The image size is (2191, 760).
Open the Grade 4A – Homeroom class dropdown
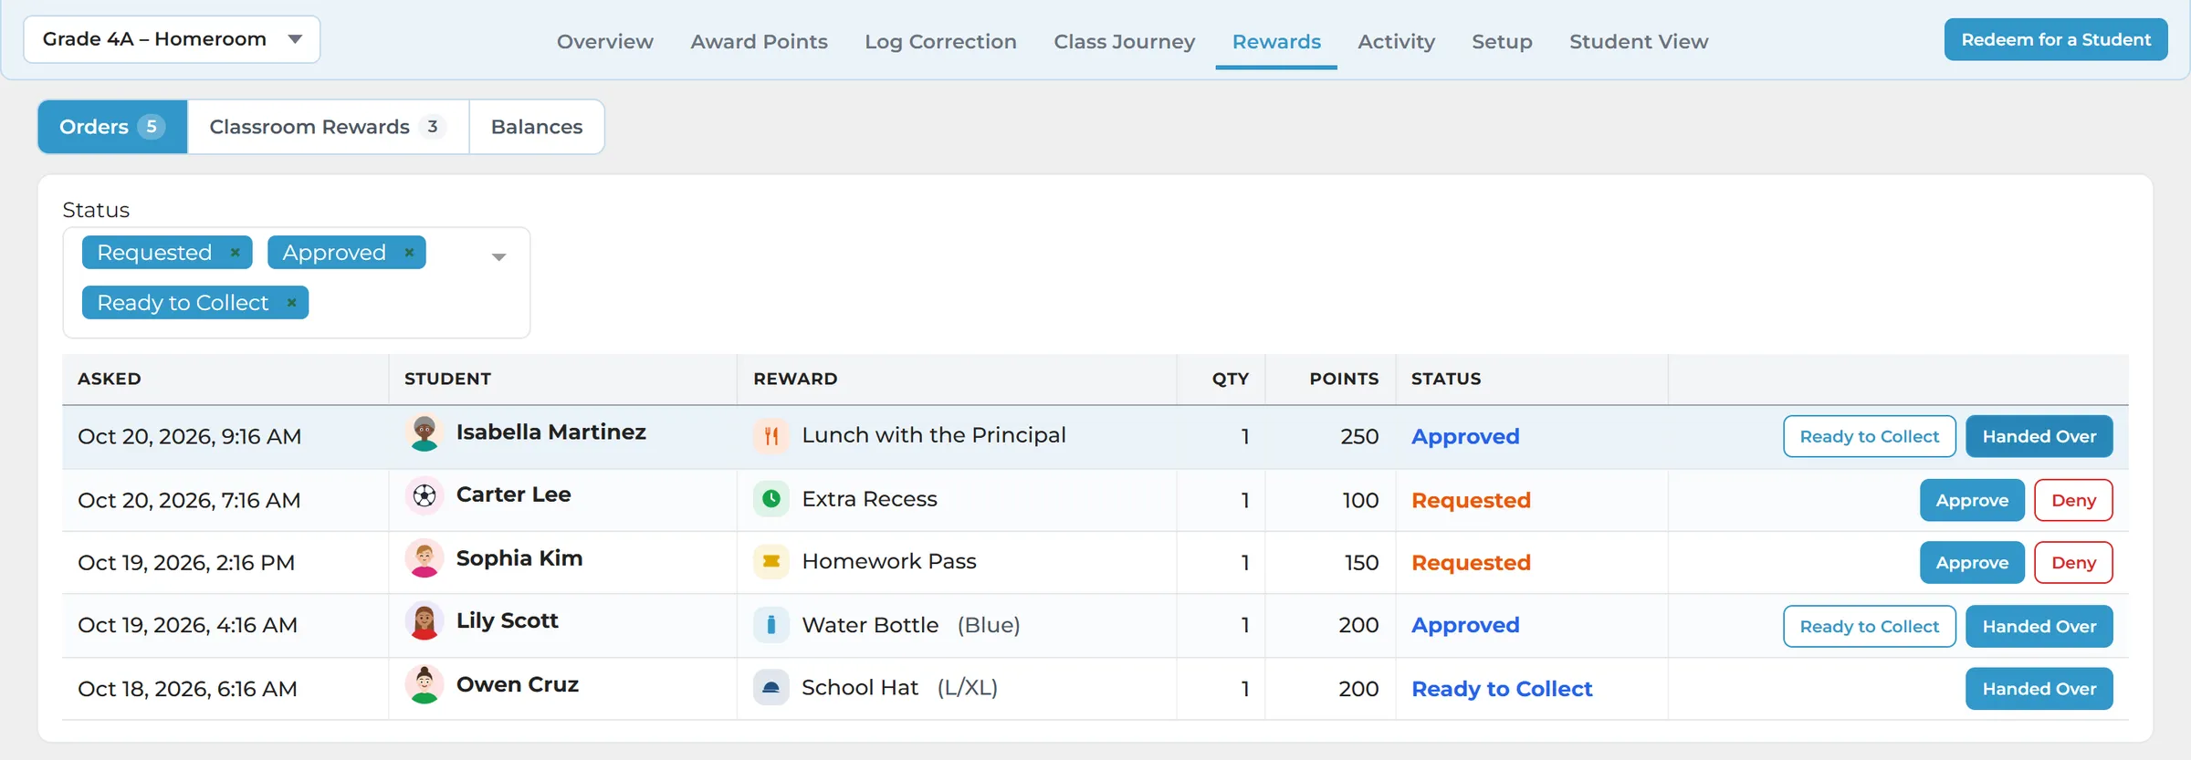pos(172,39)
